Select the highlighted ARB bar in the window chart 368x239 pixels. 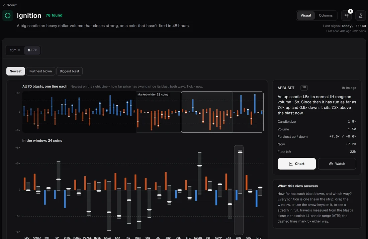[239, 190]
